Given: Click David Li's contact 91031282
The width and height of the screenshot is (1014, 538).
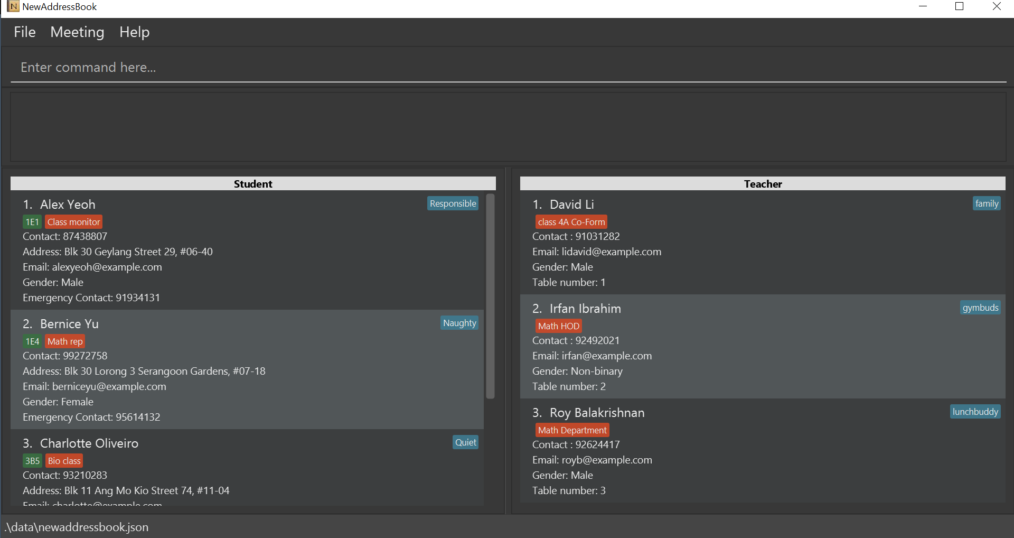Looking at the screenshot, I should pos(576,236).
